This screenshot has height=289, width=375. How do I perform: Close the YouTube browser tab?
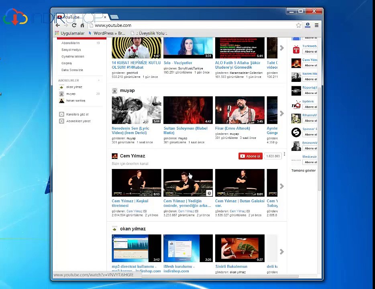coord(105,17)
